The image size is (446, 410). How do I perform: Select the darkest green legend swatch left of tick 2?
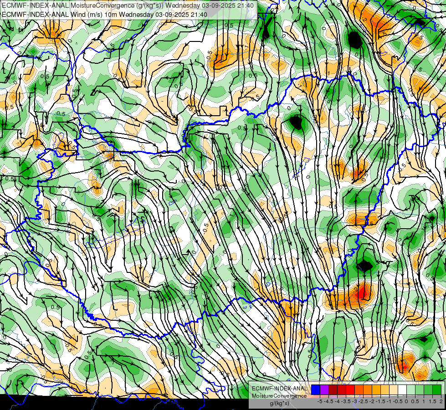pos(437,389)
